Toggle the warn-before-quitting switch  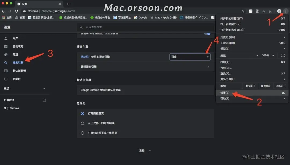[207, 34]
